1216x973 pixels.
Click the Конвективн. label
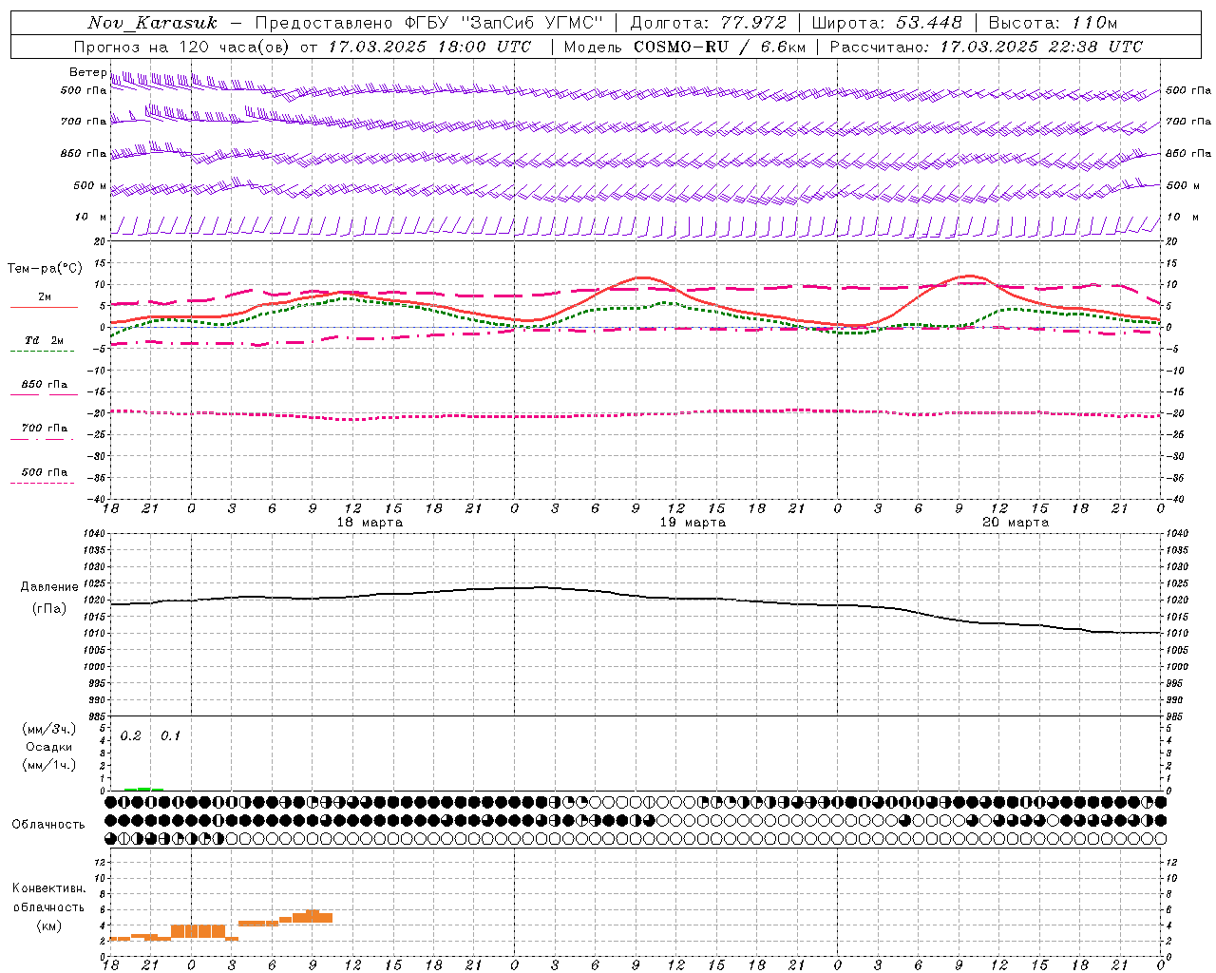point(48,888)
